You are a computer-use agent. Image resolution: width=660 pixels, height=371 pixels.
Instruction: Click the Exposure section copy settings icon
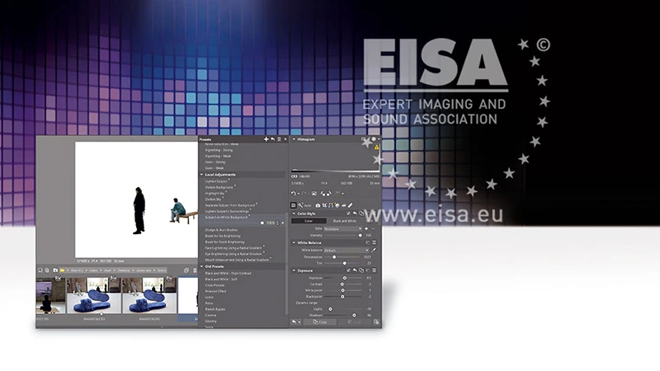point(361,270)
